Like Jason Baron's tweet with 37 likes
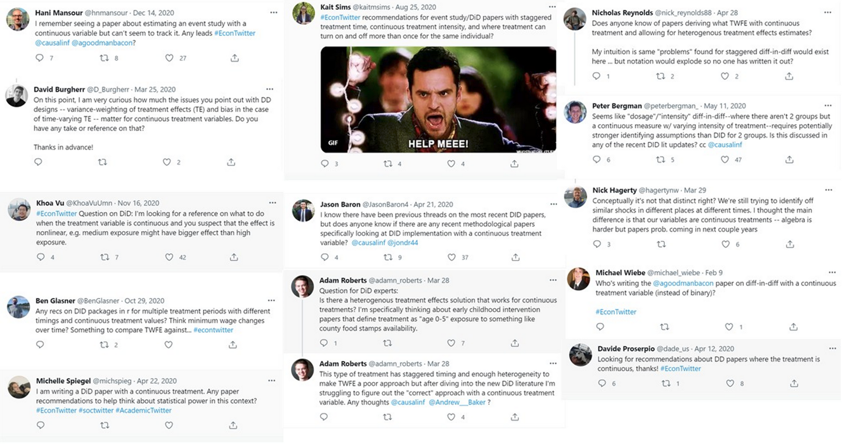This screenshot has width=855, height=444. point(452,257)
